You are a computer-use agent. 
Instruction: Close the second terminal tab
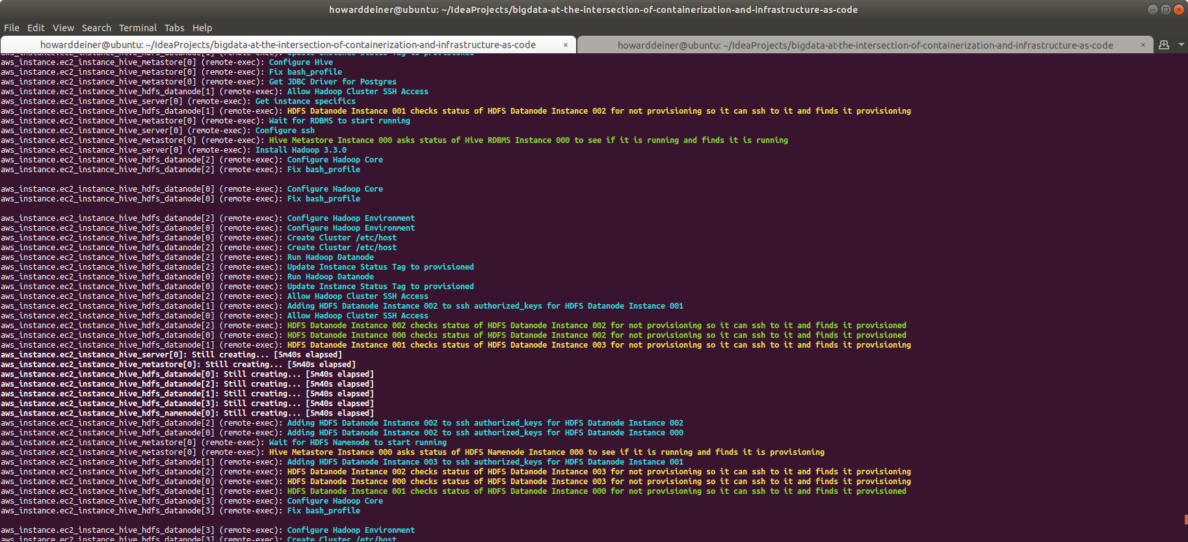pos(1143,45)
